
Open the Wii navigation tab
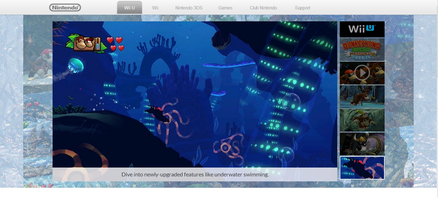pyautogui.click(x=155, y=8)
